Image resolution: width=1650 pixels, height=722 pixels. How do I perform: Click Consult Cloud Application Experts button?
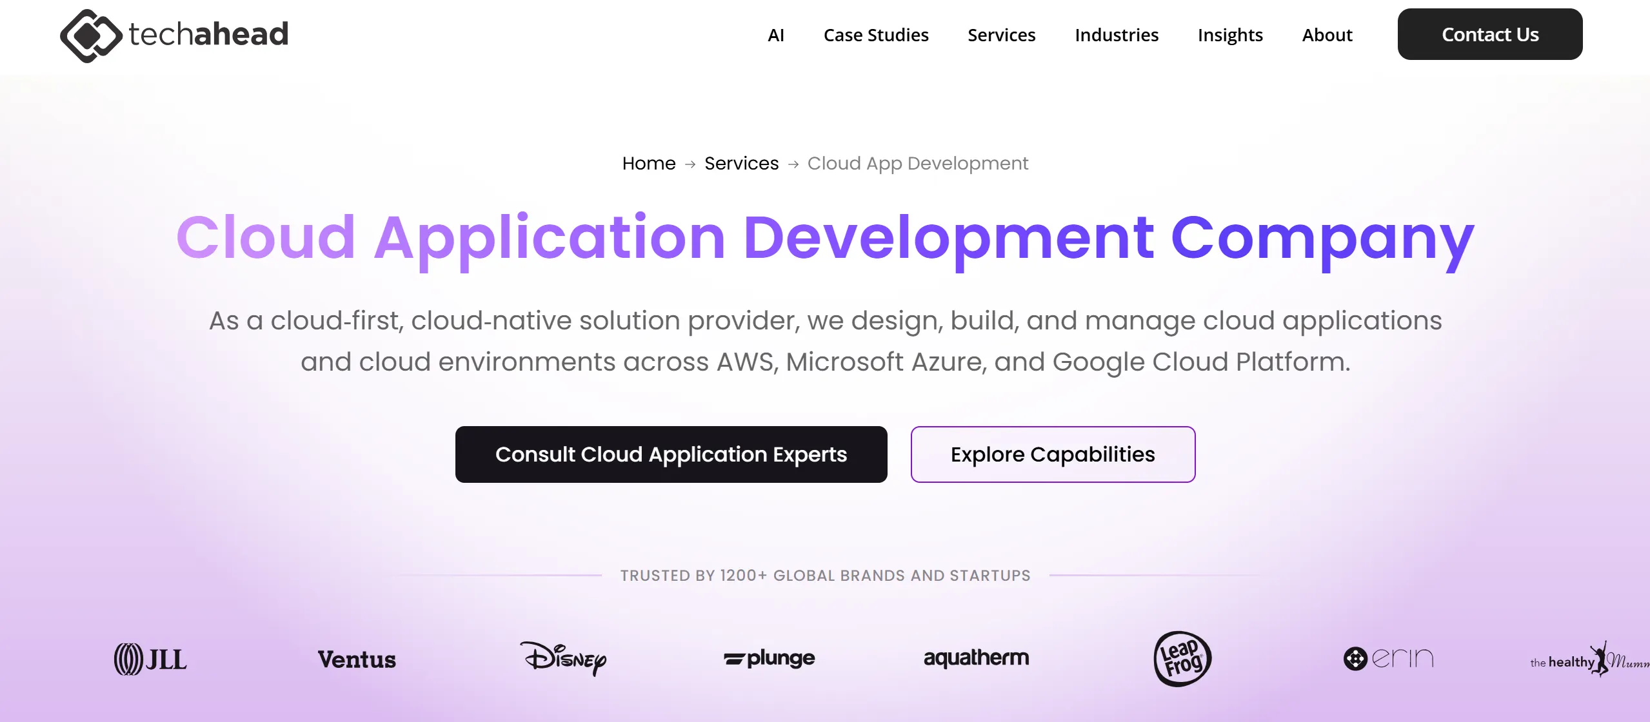point(671,454)
